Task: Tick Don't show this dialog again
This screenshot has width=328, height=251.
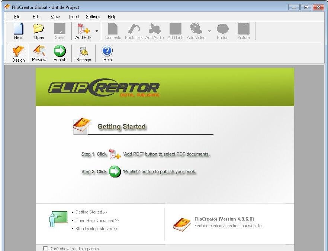Action: pos(45,248)
